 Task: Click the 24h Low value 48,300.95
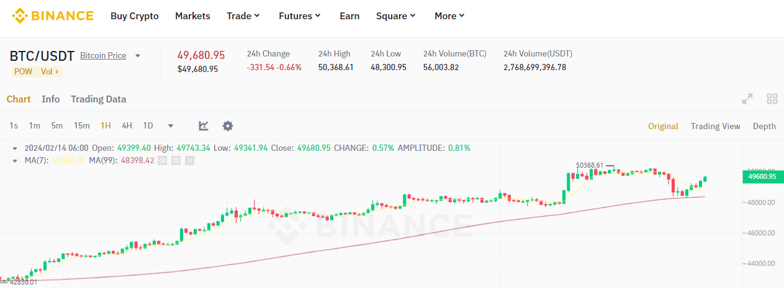pyautogui.click(x=389, y=67)
